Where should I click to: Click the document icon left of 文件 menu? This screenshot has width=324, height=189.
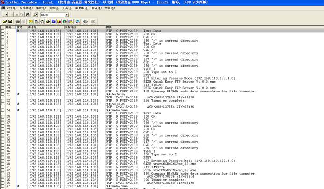tap(3, 8)
